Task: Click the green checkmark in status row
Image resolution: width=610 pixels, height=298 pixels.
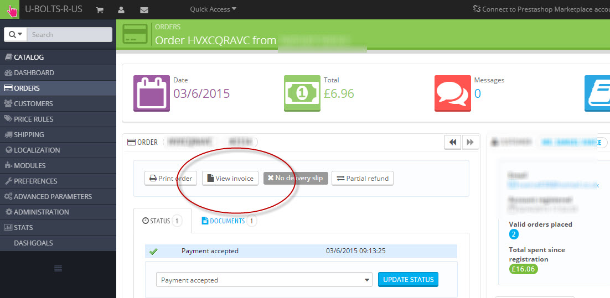Action: click(153, 252)
